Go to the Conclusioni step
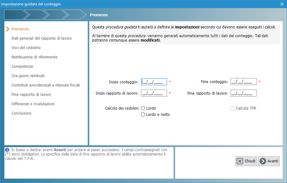This screenshot has width=287, height=183. [21, 113]
